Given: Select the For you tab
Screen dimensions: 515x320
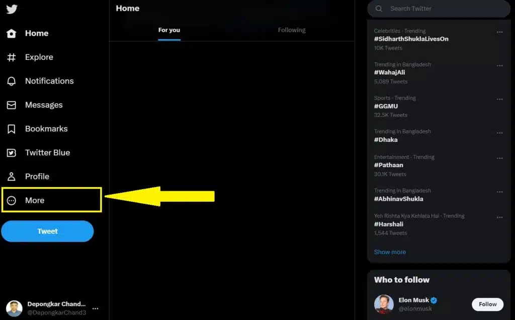Looking at the screenshot, I should click(169, 30).
